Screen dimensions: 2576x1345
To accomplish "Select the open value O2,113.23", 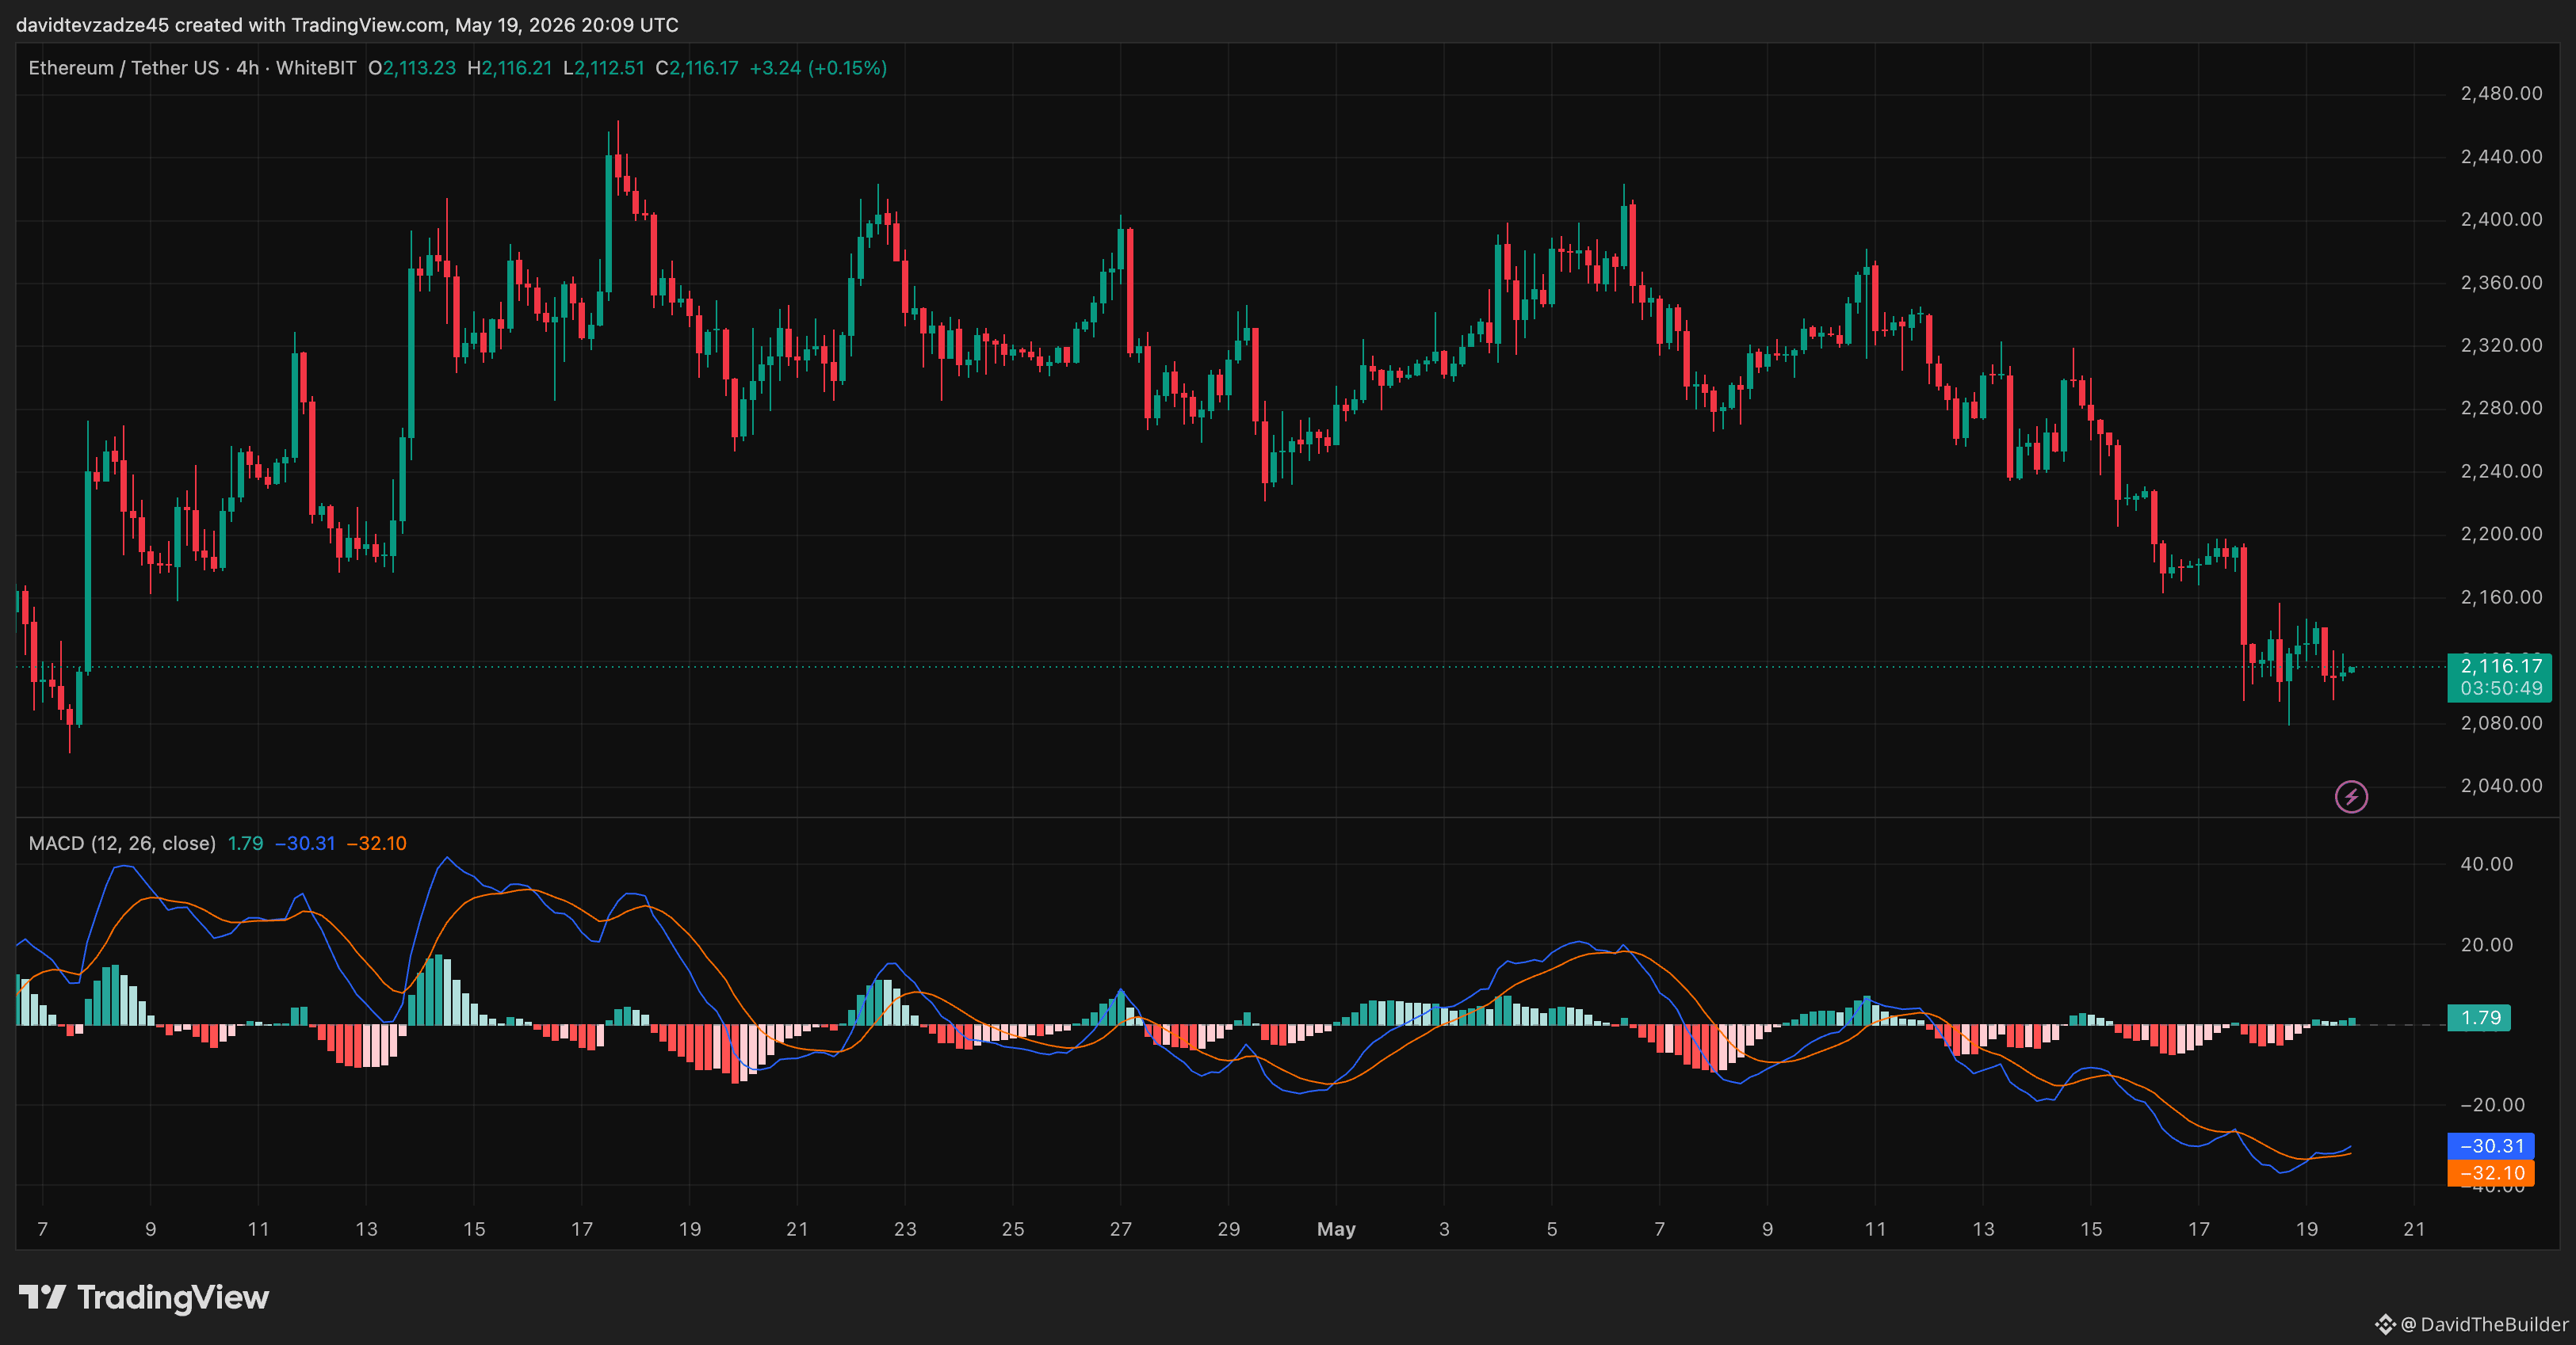I will 412,68.
